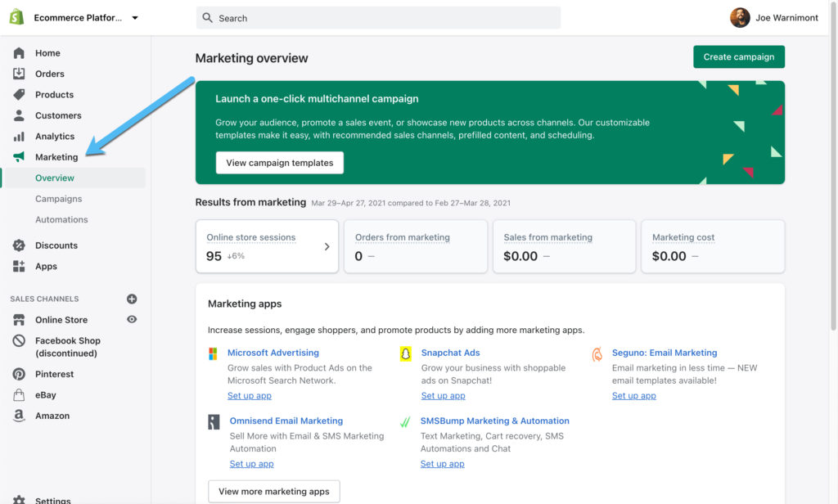Click the search magnifier icon

click(207, 18)
